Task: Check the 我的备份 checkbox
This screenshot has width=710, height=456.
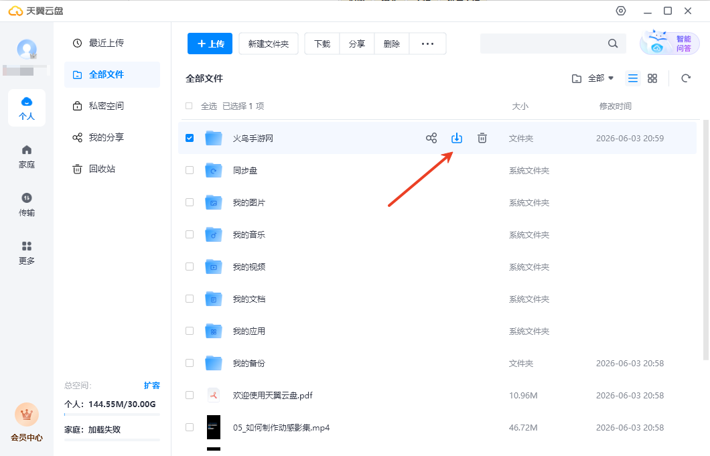Action: point(190,363)
